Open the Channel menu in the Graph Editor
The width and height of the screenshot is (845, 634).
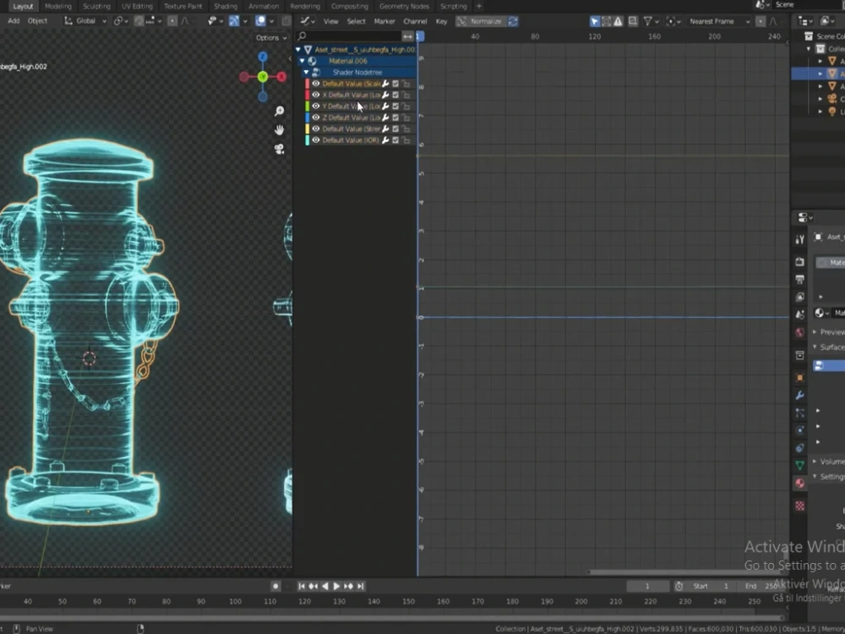point(416,21)
